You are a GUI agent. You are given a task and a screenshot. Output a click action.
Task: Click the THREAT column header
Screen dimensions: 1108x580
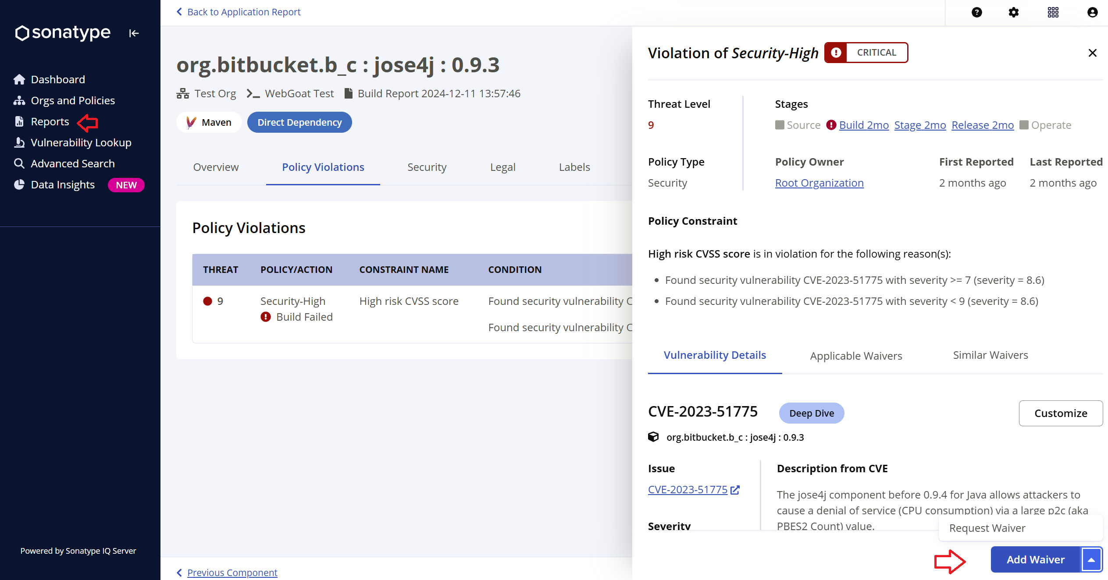(221, 269)
